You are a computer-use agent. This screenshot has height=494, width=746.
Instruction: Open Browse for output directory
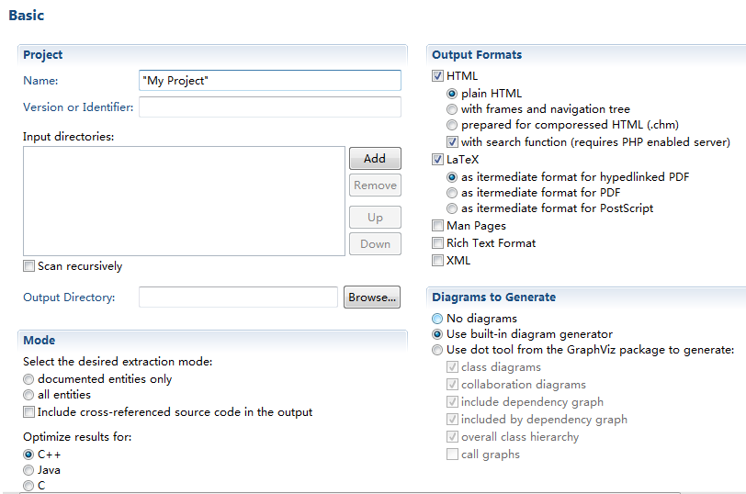pos(371,298)
